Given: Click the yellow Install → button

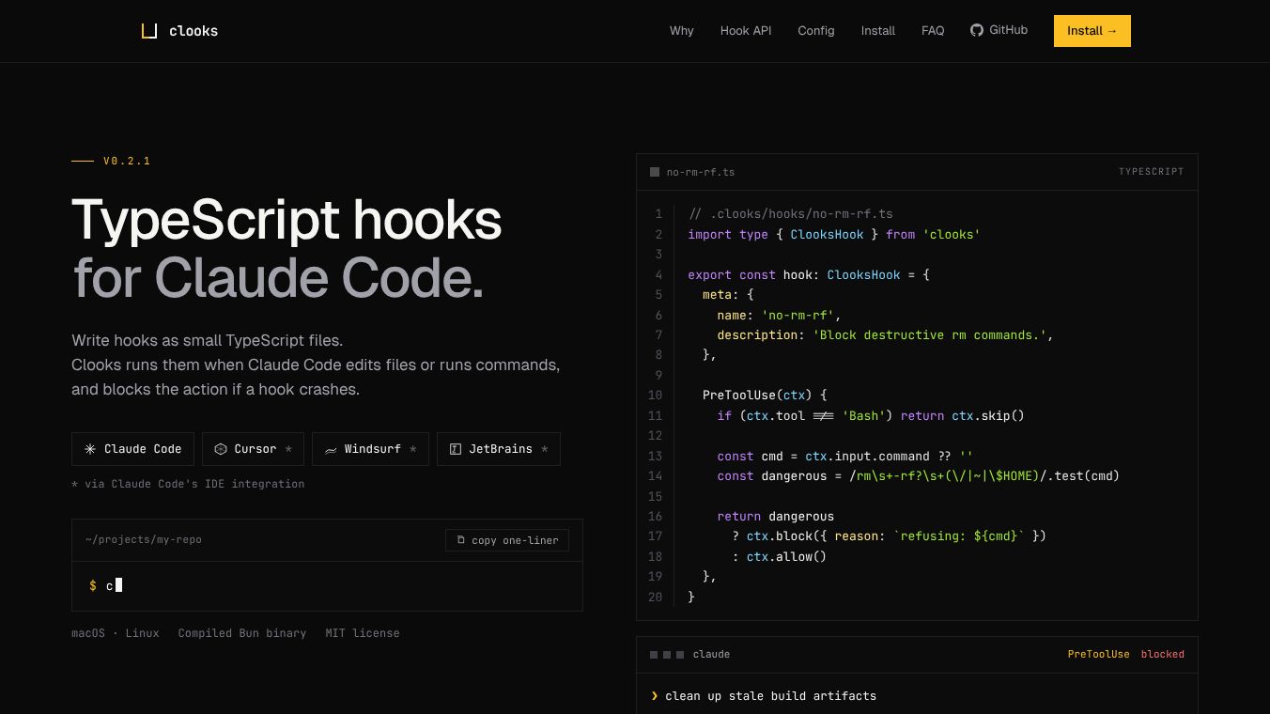Looking at the screenshot, I should 1092,31.
